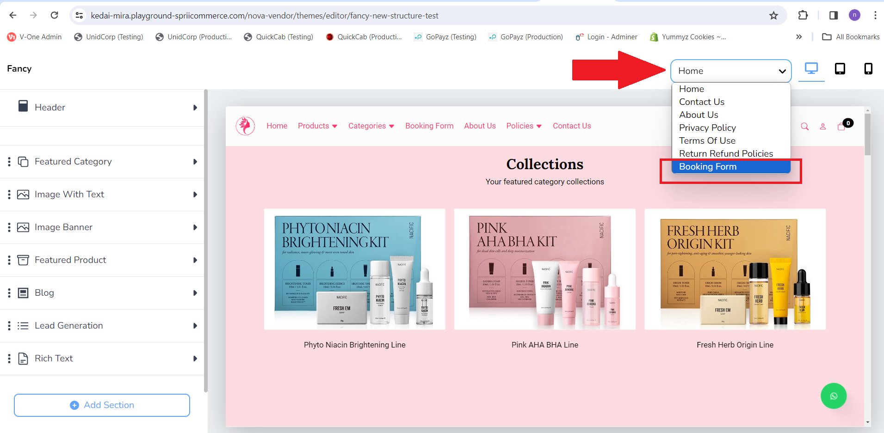Image resolution: width=884 pixels, height=433 pixels.
Task: Click the browser back arrow
Action: 12,15
